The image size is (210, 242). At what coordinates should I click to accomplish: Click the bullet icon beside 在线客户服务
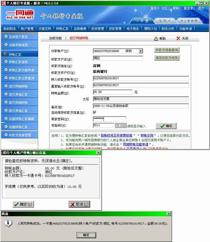6,36
